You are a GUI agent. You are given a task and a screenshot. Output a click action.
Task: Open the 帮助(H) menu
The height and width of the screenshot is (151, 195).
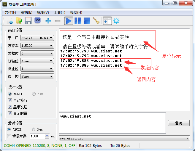76,12
